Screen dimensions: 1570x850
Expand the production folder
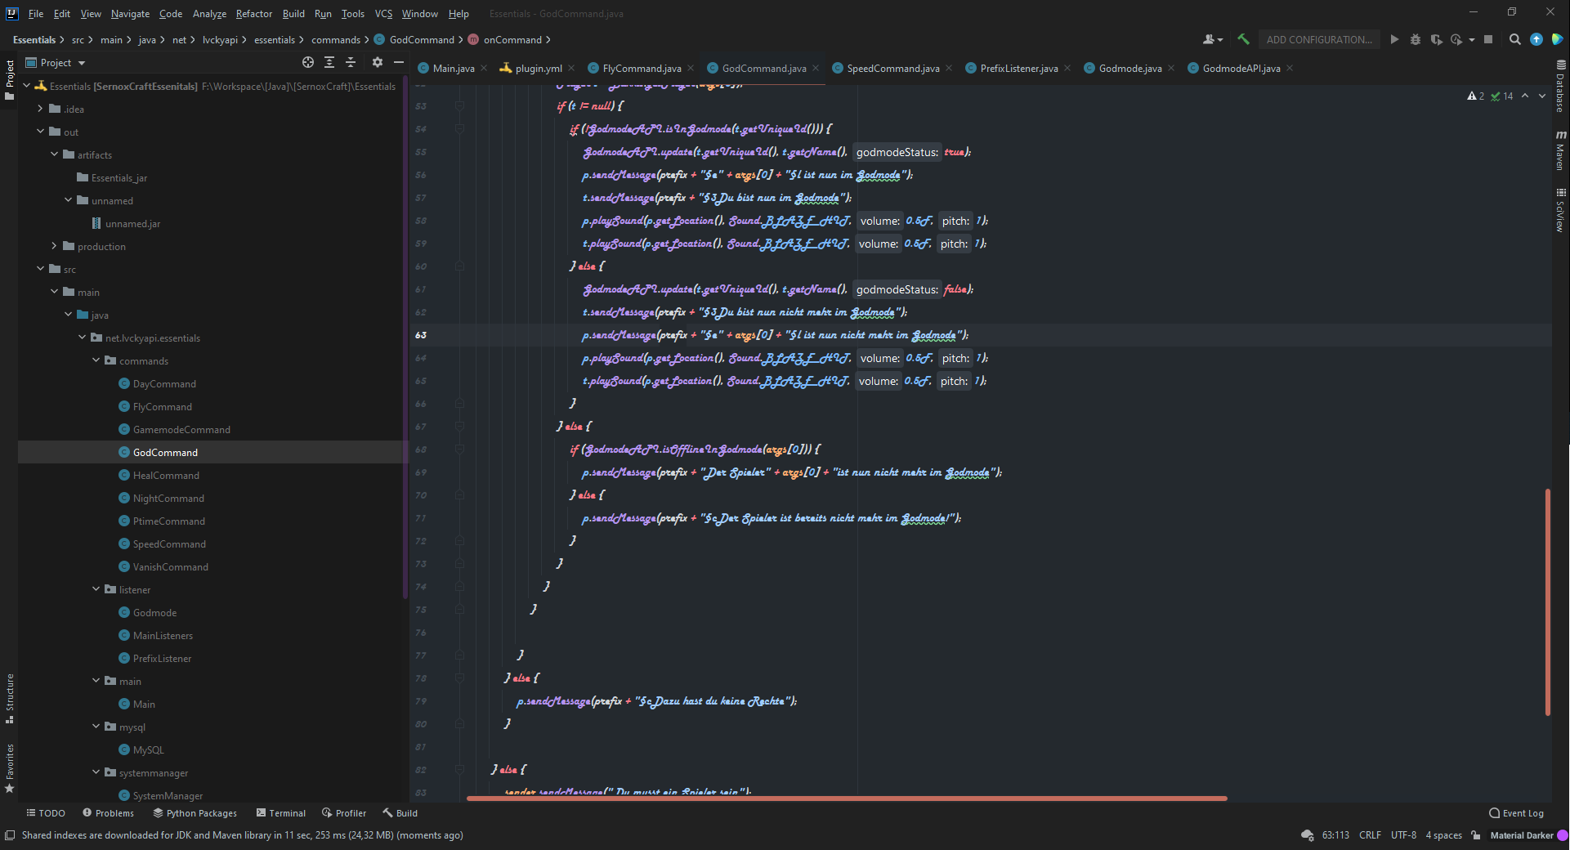[x=55, y=246]
